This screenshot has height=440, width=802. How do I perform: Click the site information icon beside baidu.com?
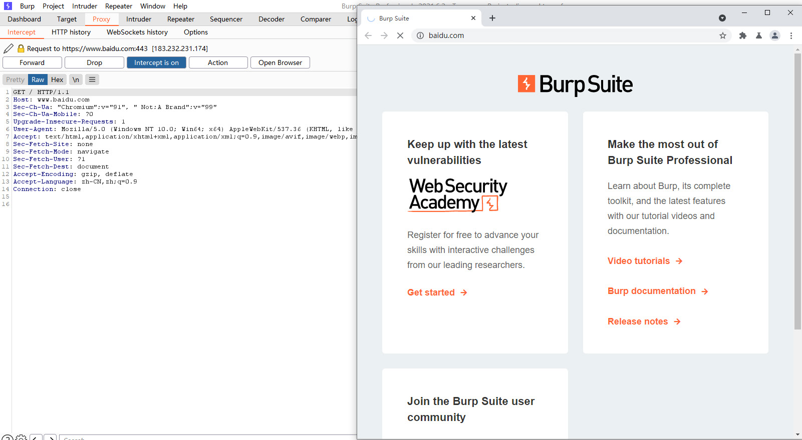[x=420, y=35]
